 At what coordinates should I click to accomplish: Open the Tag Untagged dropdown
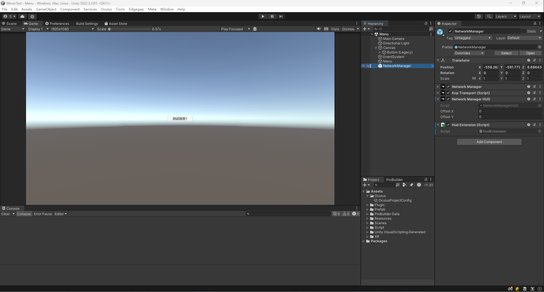[x=473, y=38]
